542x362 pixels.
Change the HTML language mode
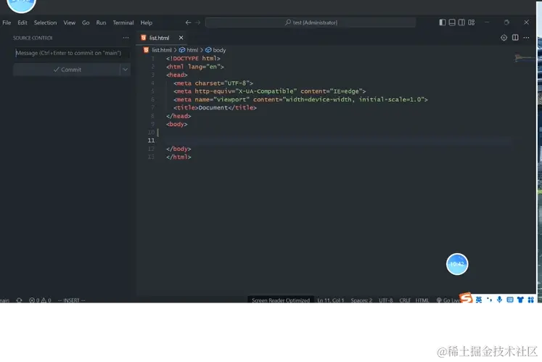(422, 300)
